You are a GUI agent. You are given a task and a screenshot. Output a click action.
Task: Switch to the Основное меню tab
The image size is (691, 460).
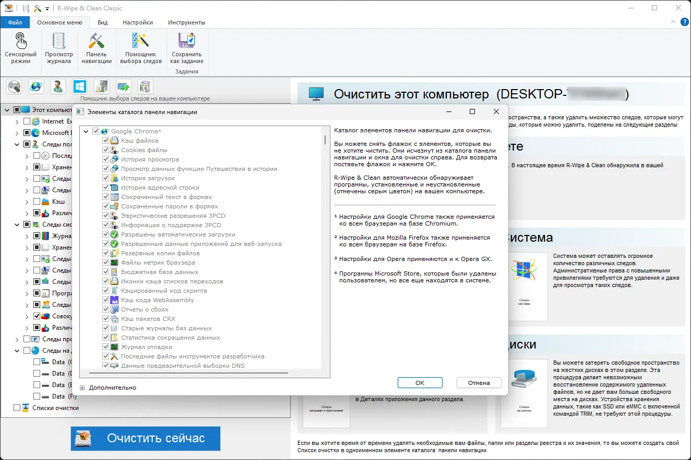click(59, 22)
